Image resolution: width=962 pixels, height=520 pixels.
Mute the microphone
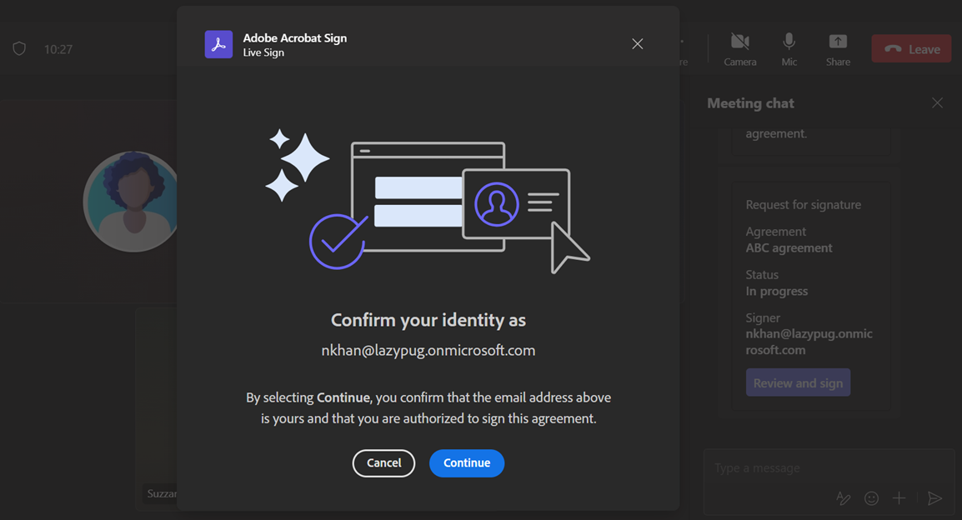788,47
